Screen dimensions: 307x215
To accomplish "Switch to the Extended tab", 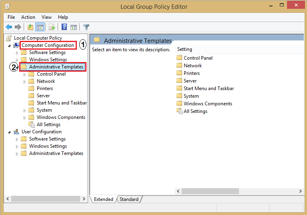I will pyautogui.click(x=104, y=199).
